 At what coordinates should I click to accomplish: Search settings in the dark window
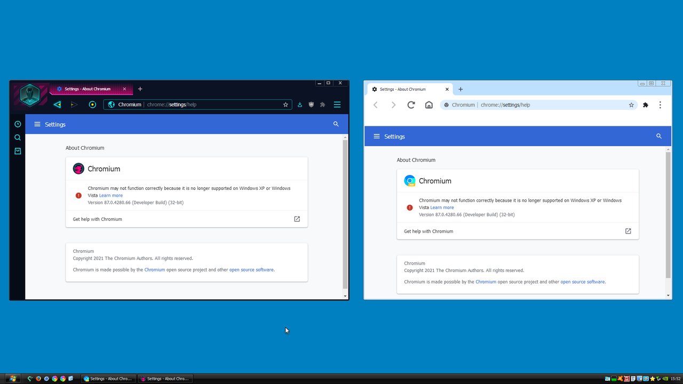coord(336,124)
